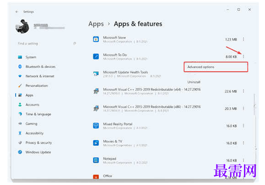Screen dimensions: 265x185
Task: Maximize the Settings window
Action: point(238,10)
